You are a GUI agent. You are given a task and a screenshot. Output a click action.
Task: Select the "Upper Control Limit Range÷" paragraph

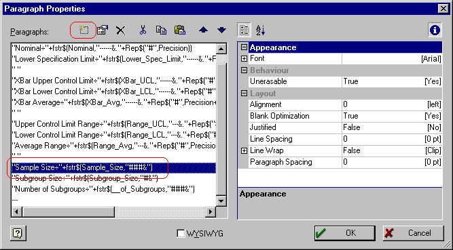114,124
